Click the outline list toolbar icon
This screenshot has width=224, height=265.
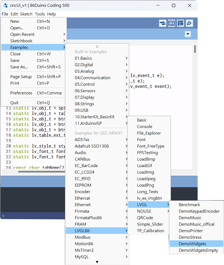[x=180, y=23]
